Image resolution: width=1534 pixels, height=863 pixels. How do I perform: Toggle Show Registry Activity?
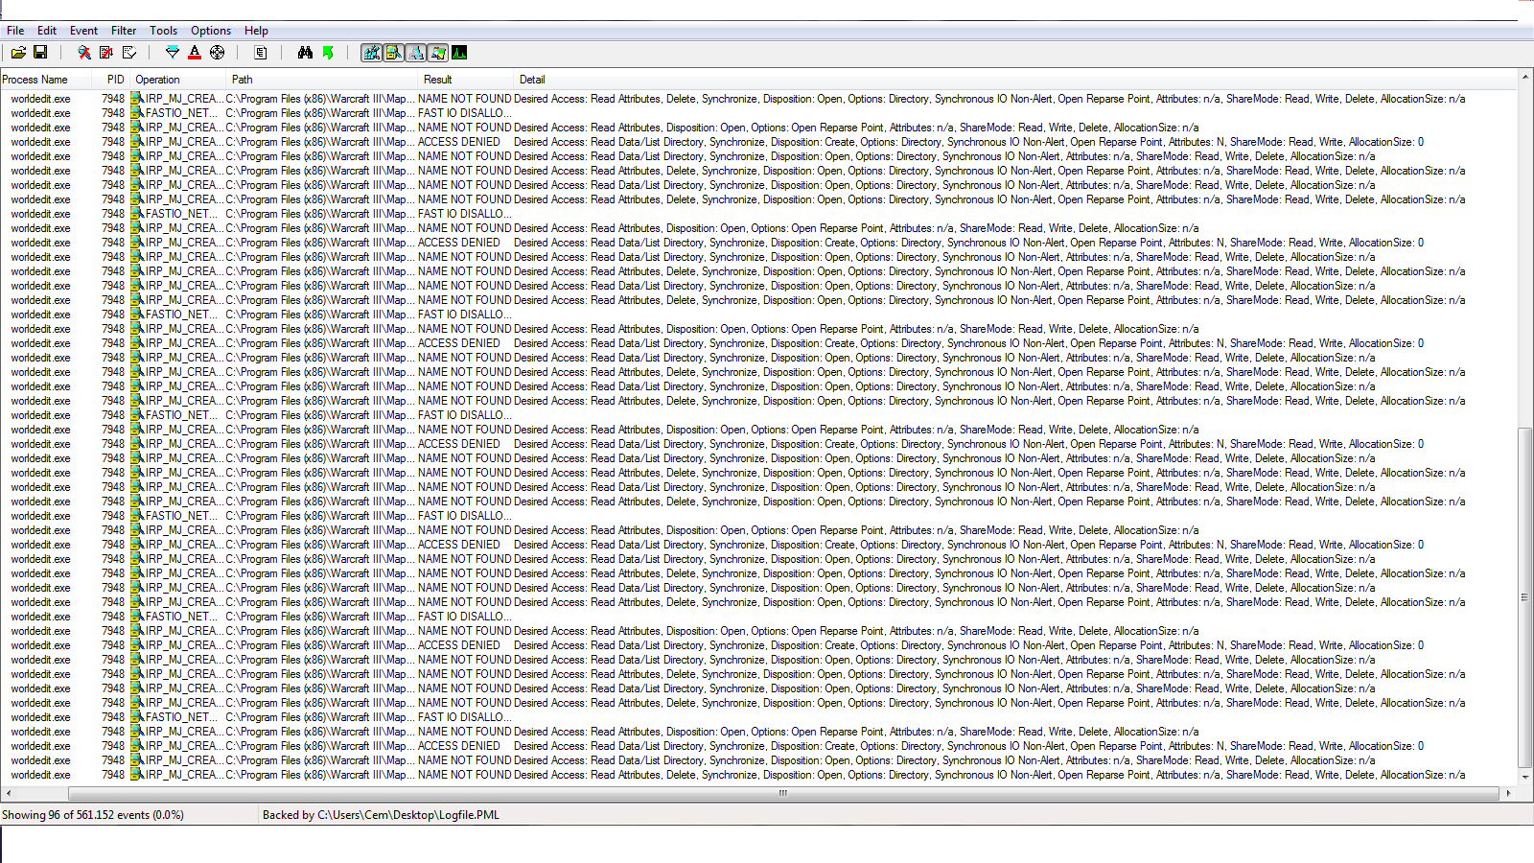372,53
